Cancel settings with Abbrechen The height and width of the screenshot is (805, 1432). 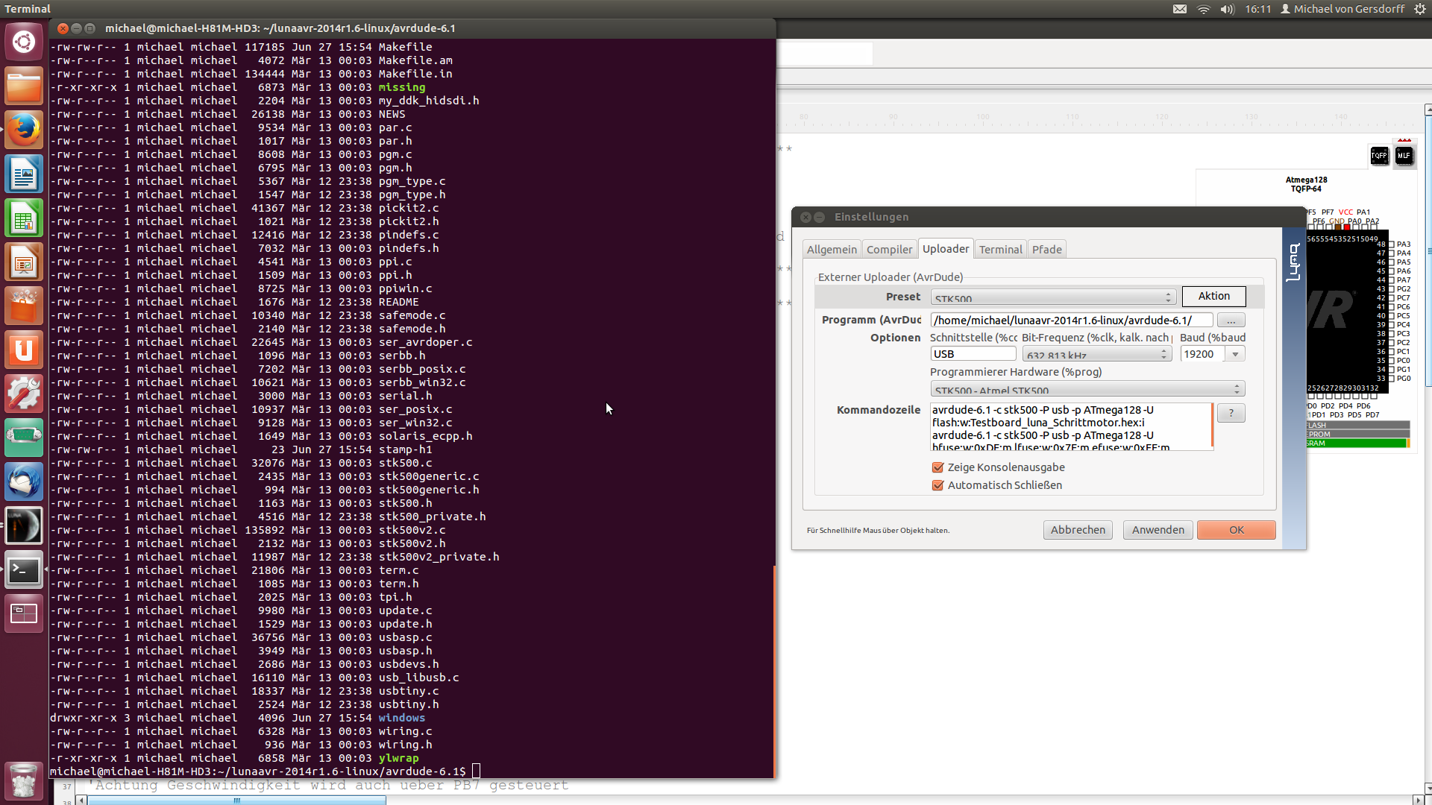(x=1078, y=530)
